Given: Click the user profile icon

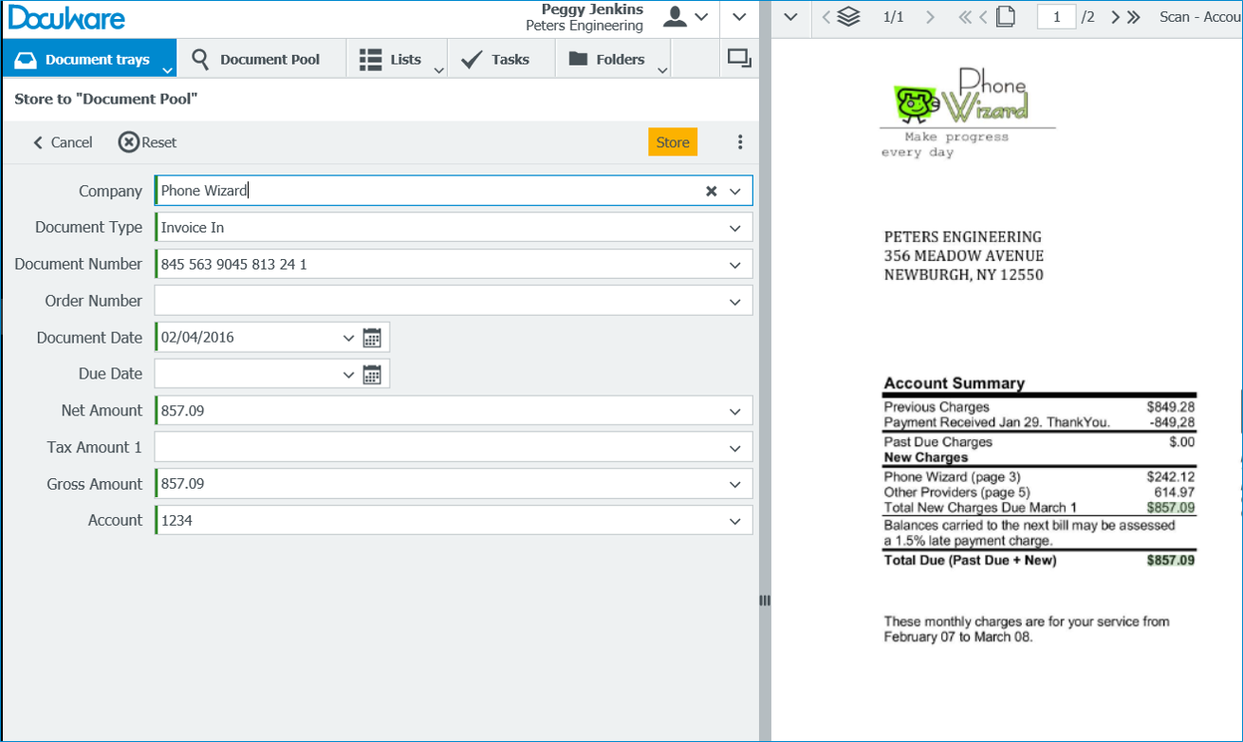Looking at the screenshot, I should pyautogui.click(x=676, y=16).
